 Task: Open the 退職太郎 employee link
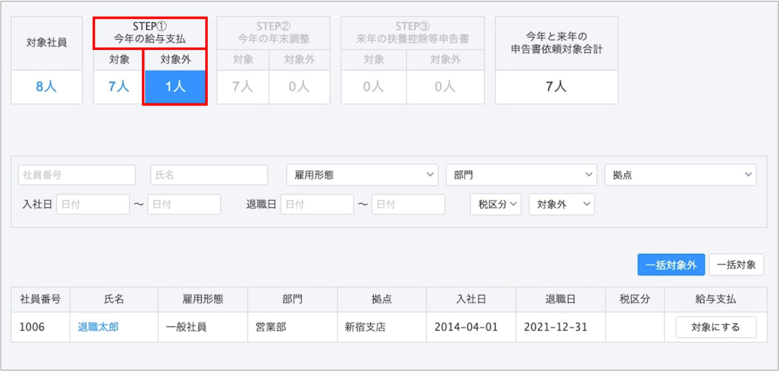98,327
